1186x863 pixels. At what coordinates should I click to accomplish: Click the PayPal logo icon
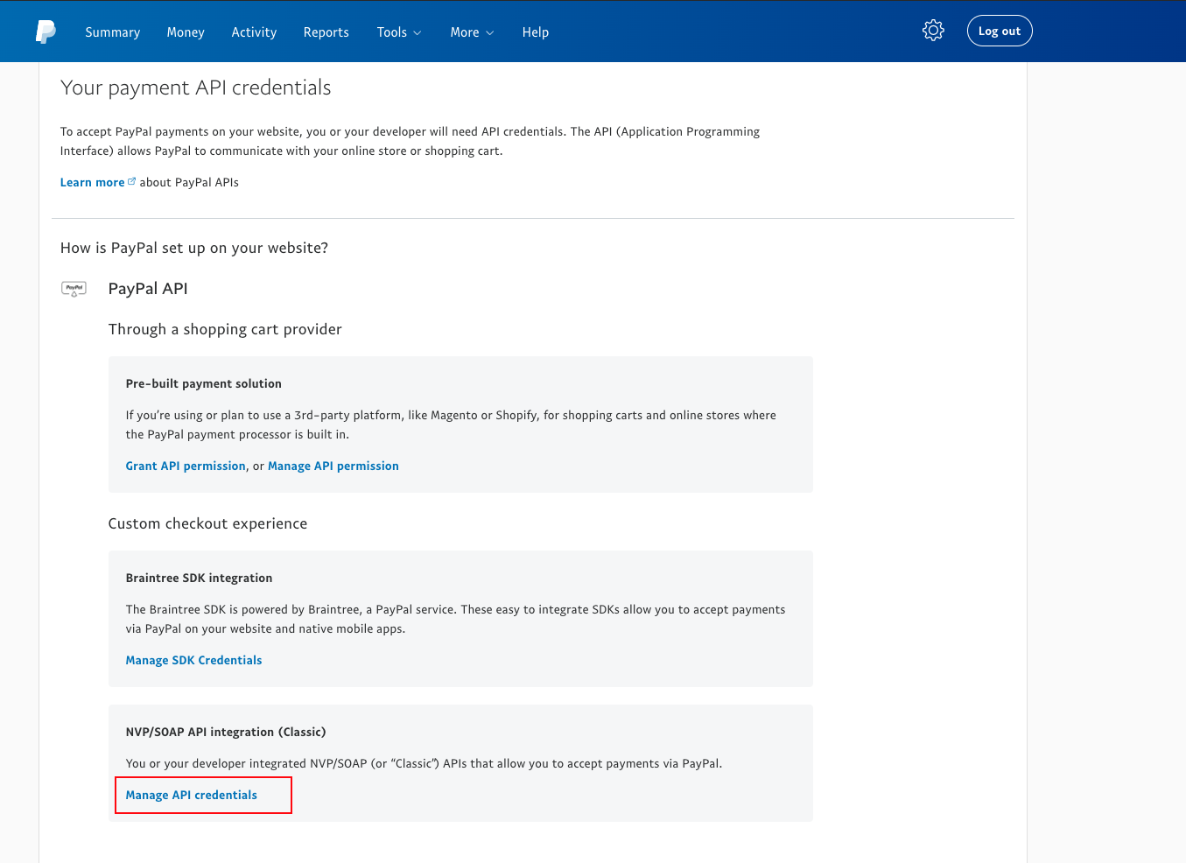(46, 32)
